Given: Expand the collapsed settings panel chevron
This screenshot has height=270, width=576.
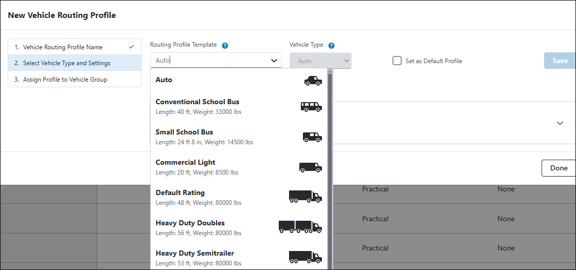Looking at the screenshot, I should pyautogui.click(x=560, y=123).
